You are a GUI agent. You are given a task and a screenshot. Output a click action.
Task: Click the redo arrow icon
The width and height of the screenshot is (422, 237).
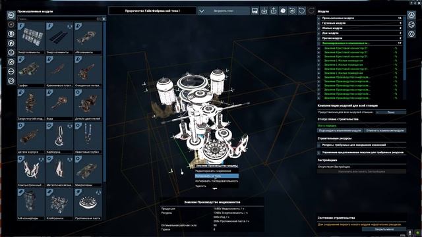click(311, 11)
